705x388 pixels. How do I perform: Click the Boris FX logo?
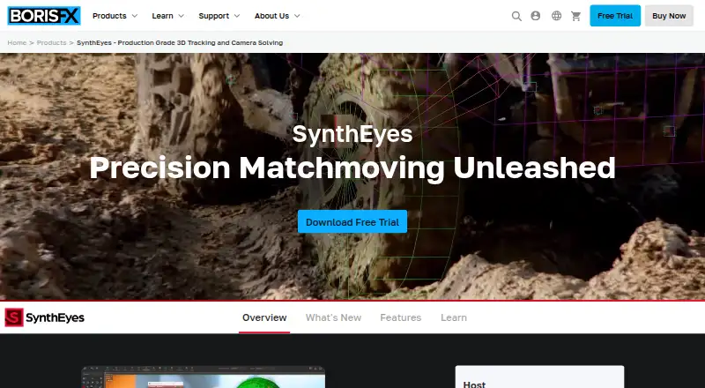pyautogui.click(x=44, y=16)
